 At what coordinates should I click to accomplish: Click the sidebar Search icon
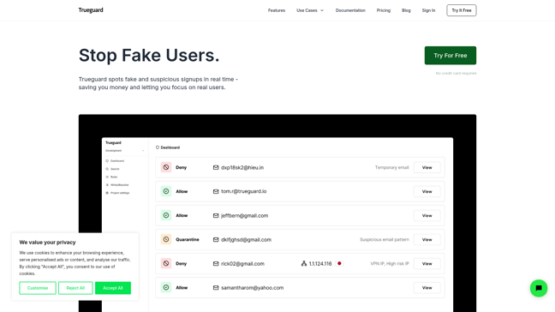click(107, 169)
